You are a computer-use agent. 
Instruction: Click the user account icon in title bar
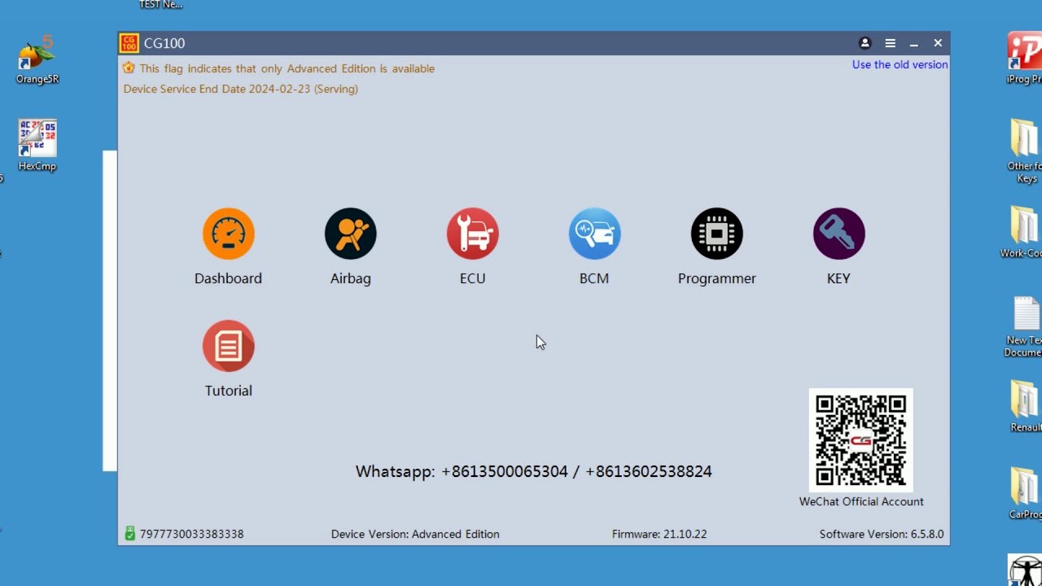(865, 43)
